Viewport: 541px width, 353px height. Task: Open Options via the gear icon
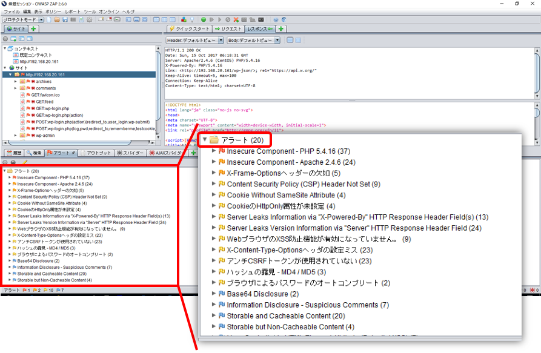coord(90,19)
